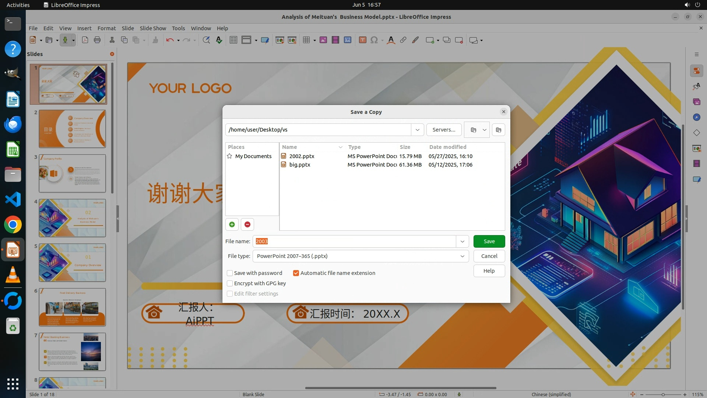Expand the folder path dropdown
The height and width of the screenshot is (398, 707).
(x=417, y=130)
